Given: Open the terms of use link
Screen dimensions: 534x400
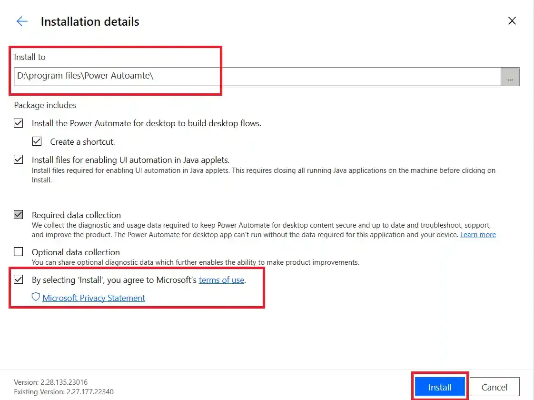Looking at the screenshot, I should (x=221, y=280).
